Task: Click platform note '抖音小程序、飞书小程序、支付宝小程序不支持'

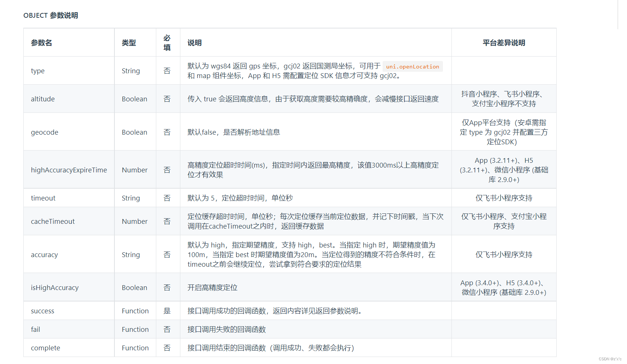Action: [504, 99]
